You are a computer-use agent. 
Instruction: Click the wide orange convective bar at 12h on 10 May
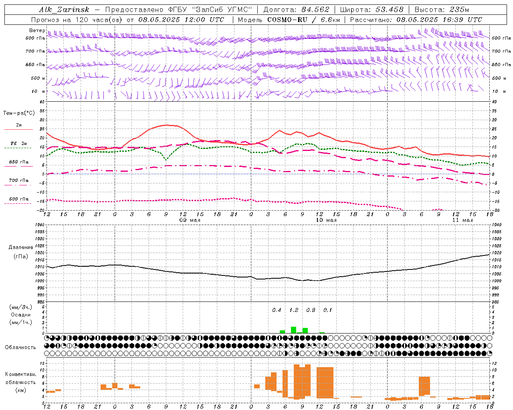click(x=325, y=382)
